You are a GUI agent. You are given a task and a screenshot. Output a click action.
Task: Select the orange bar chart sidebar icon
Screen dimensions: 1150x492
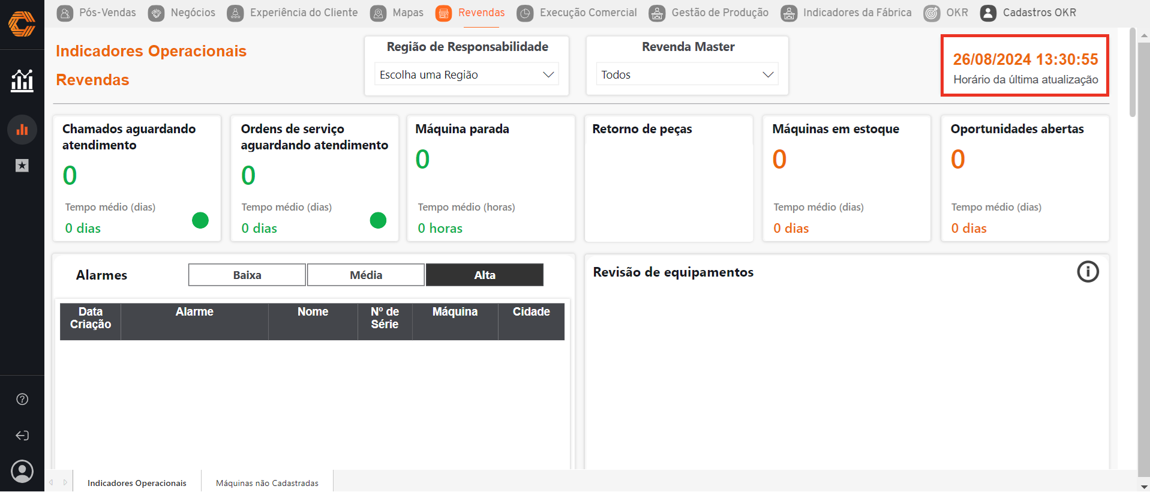pos(22,130)
